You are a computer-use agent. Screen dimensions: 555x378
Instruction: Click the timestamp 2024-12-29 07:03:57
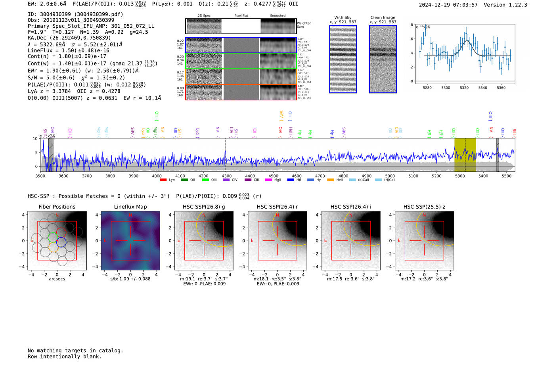click(448, 5)
